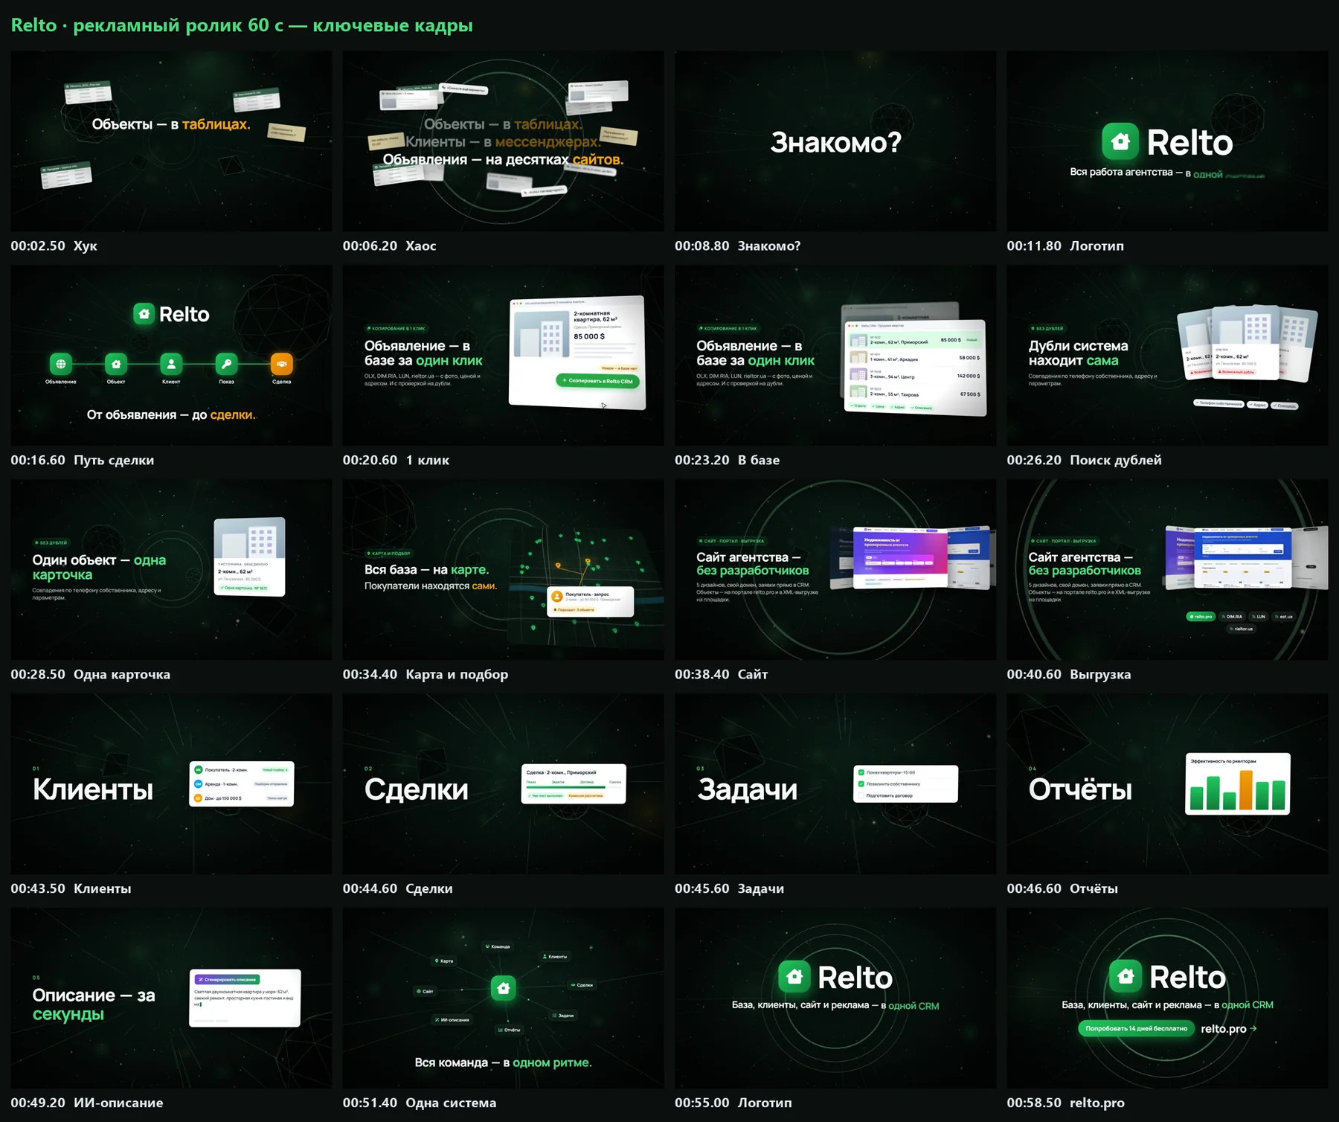
Task: Open the Сделки frame thumbnail
Action: (504, 783)
